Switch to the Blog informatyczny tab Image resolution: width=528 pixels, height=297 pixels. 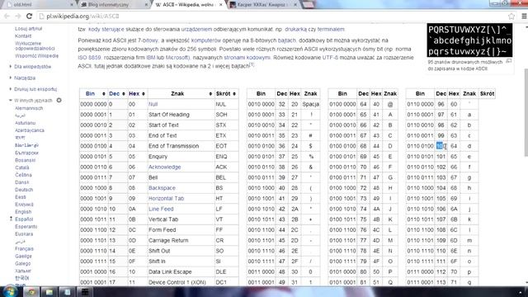113,5
